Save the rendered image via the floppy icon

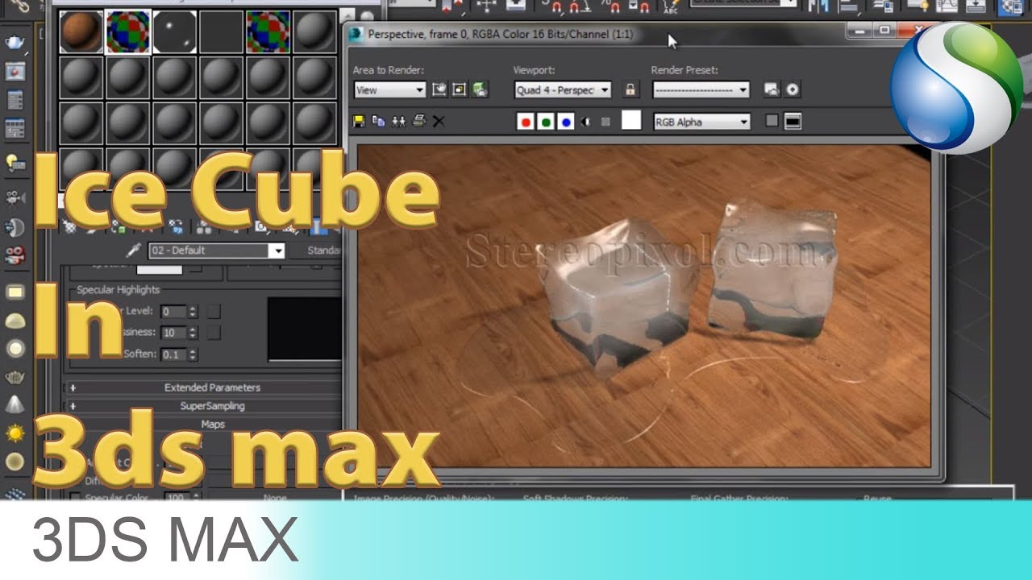(x=360, y=121)
